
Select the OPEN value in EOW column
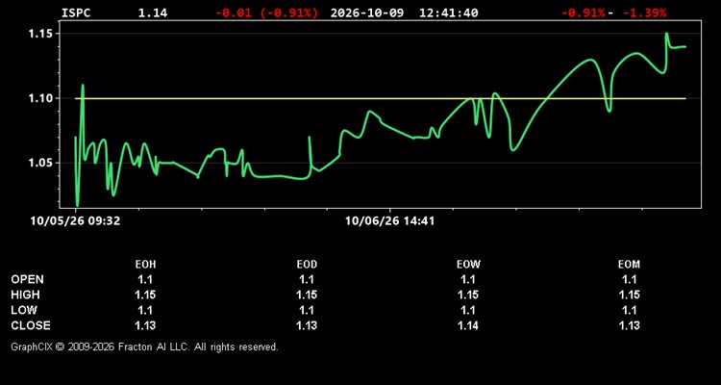pos(468,279)
